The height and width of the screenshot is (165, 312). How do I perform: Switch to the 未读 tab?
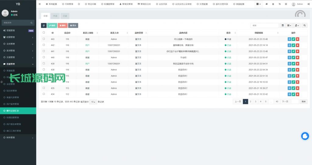click(x=55, y=16)
